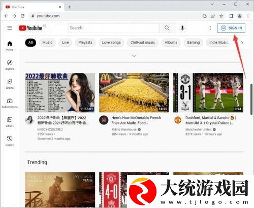Image resolution: width=254 pixels, height=208 pixels.
Task: Open Chrome three-dot menu
Action: 248,16
